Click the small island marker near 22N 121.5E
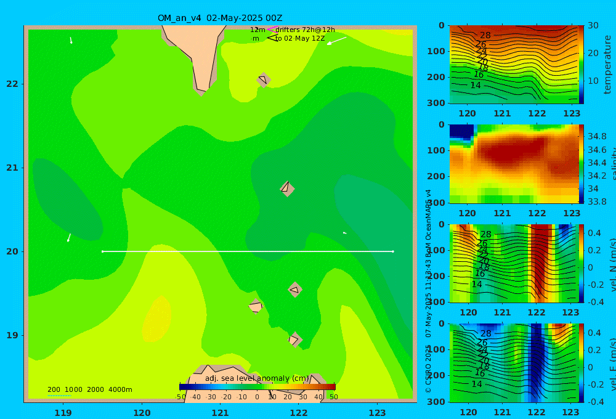This screenshot has height=419, width=616. tap(264, 79)
